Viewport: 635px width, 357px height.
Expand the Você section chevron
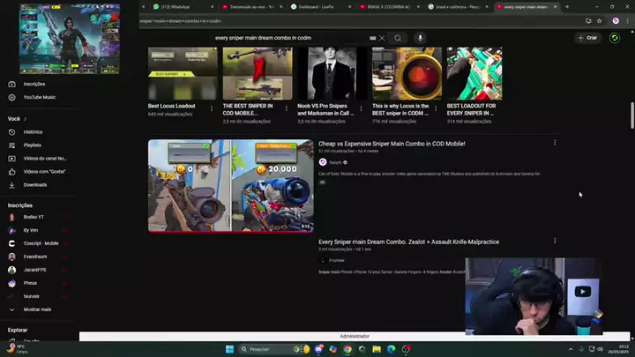[26, 118]
